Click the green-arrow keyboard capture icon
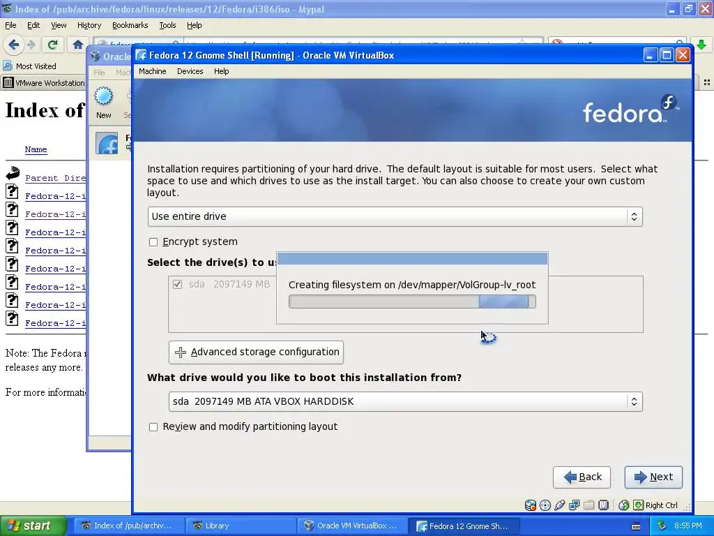Image resolution: width=714 pixels, height=536 pixels. (x=639, y=505)
